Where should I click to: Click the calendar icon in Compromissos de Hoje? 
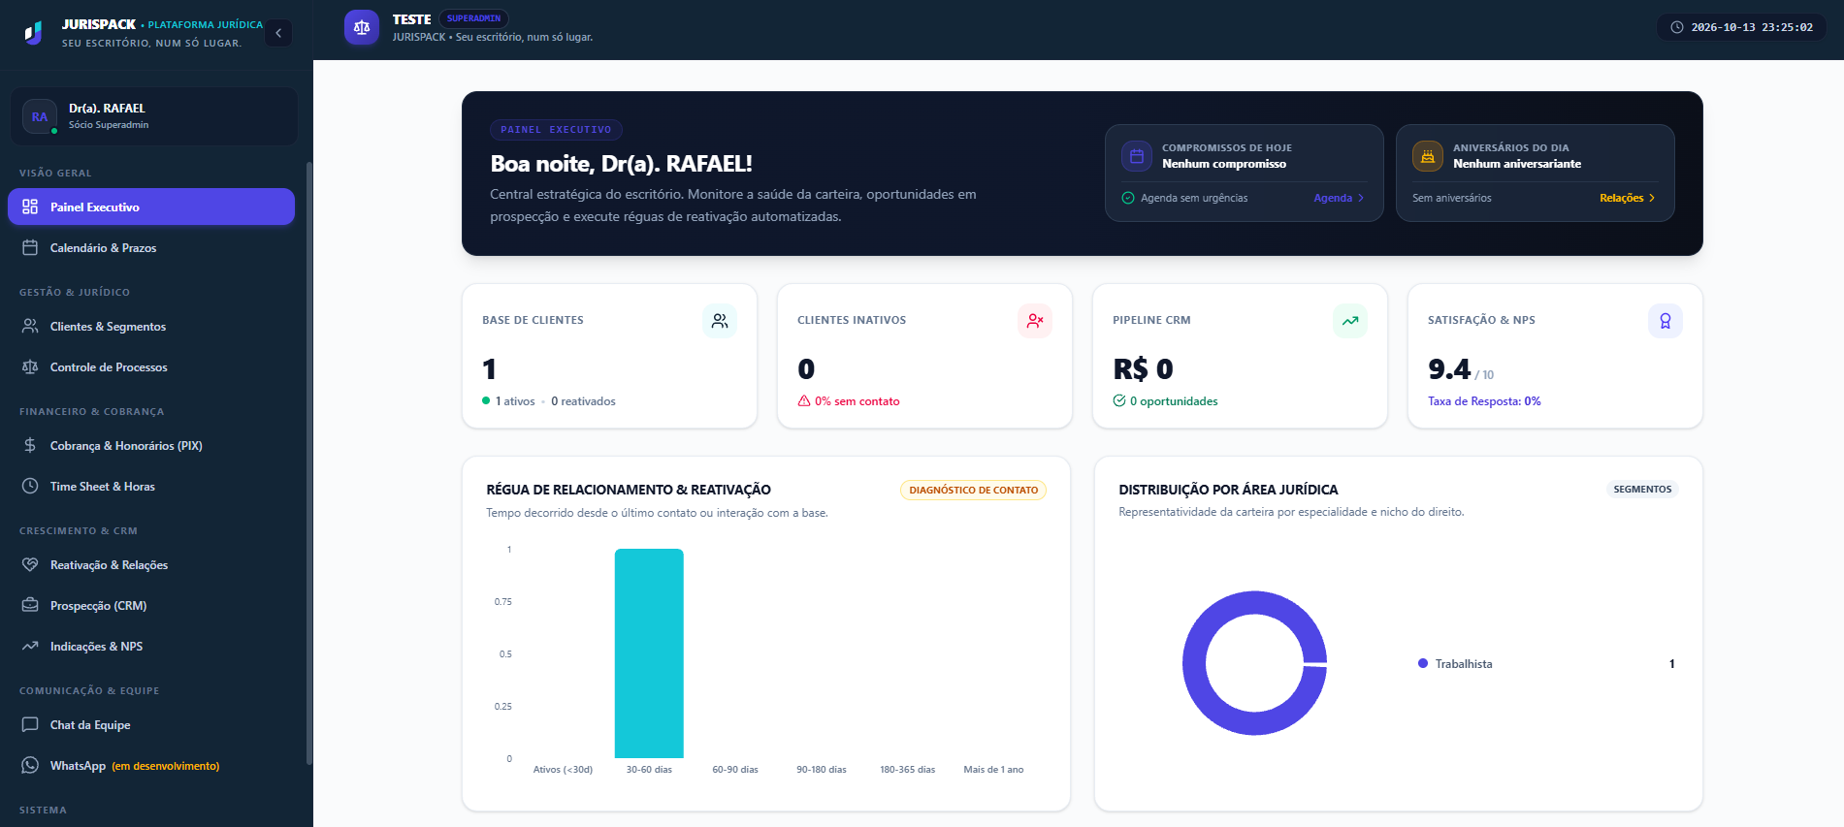[x=1137, y=155]
